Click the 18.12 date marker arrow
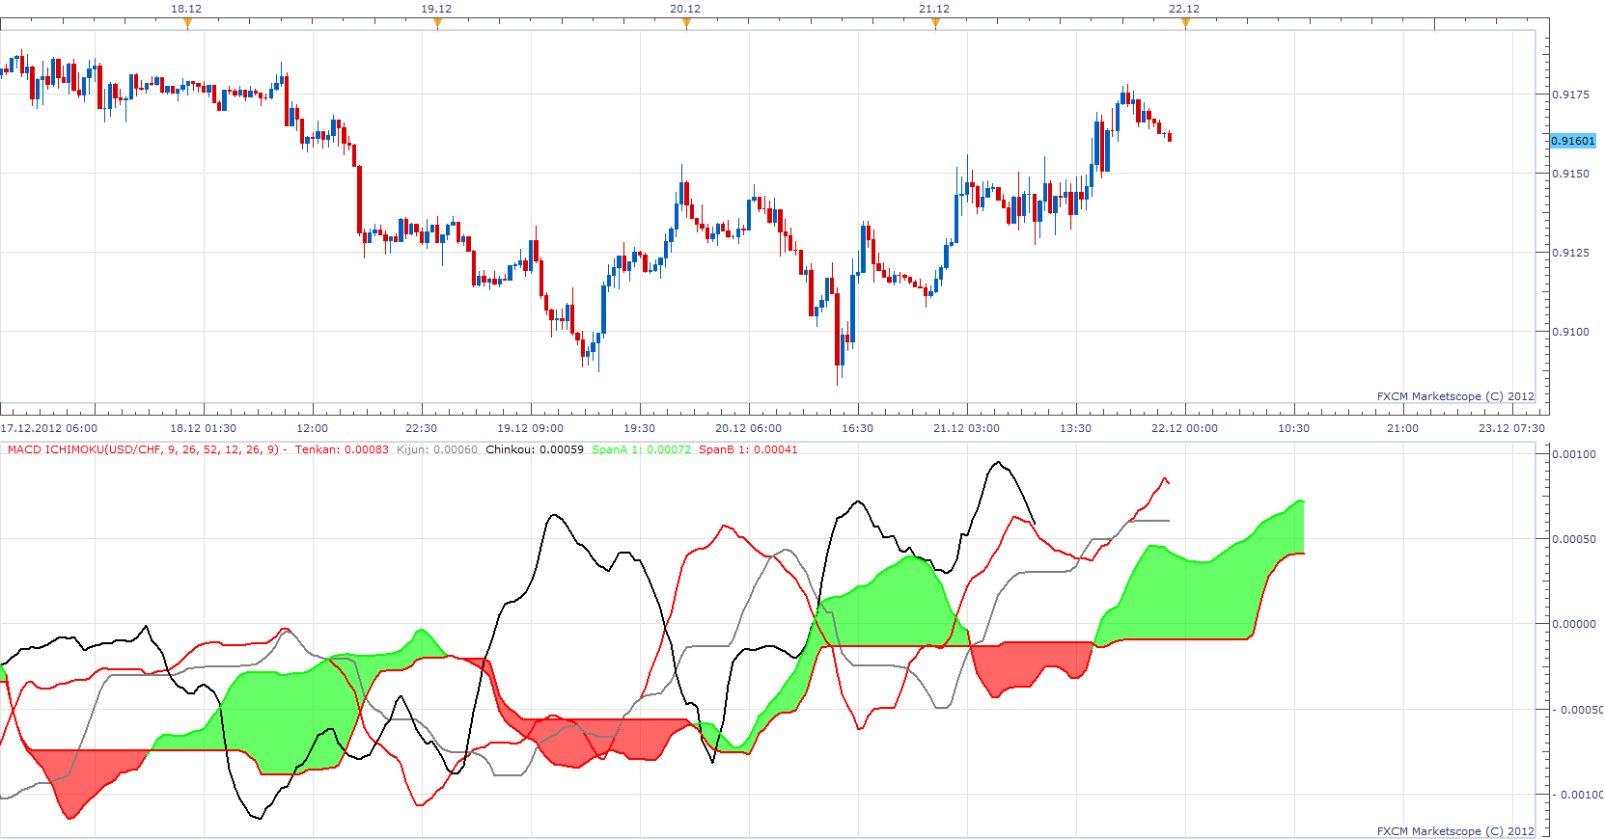This screenshot has width=1605, height=839. (187, 24)
